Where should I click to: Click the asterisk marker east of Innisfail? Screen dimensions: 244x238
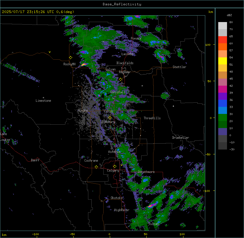[142, 86]
